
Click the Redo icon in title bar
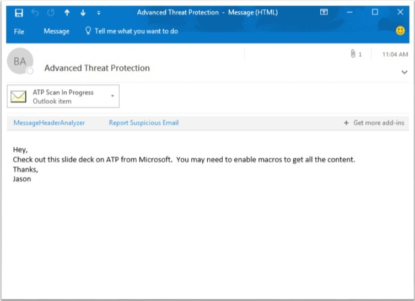click(x=51, y=13)
